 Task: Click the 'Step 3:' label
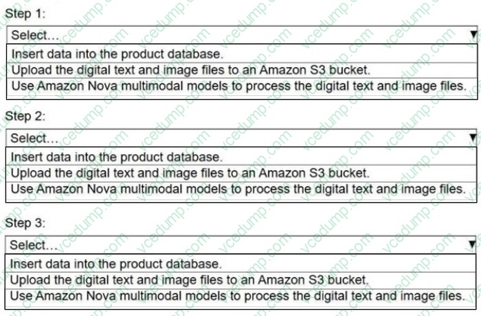[x=24, y=223]
